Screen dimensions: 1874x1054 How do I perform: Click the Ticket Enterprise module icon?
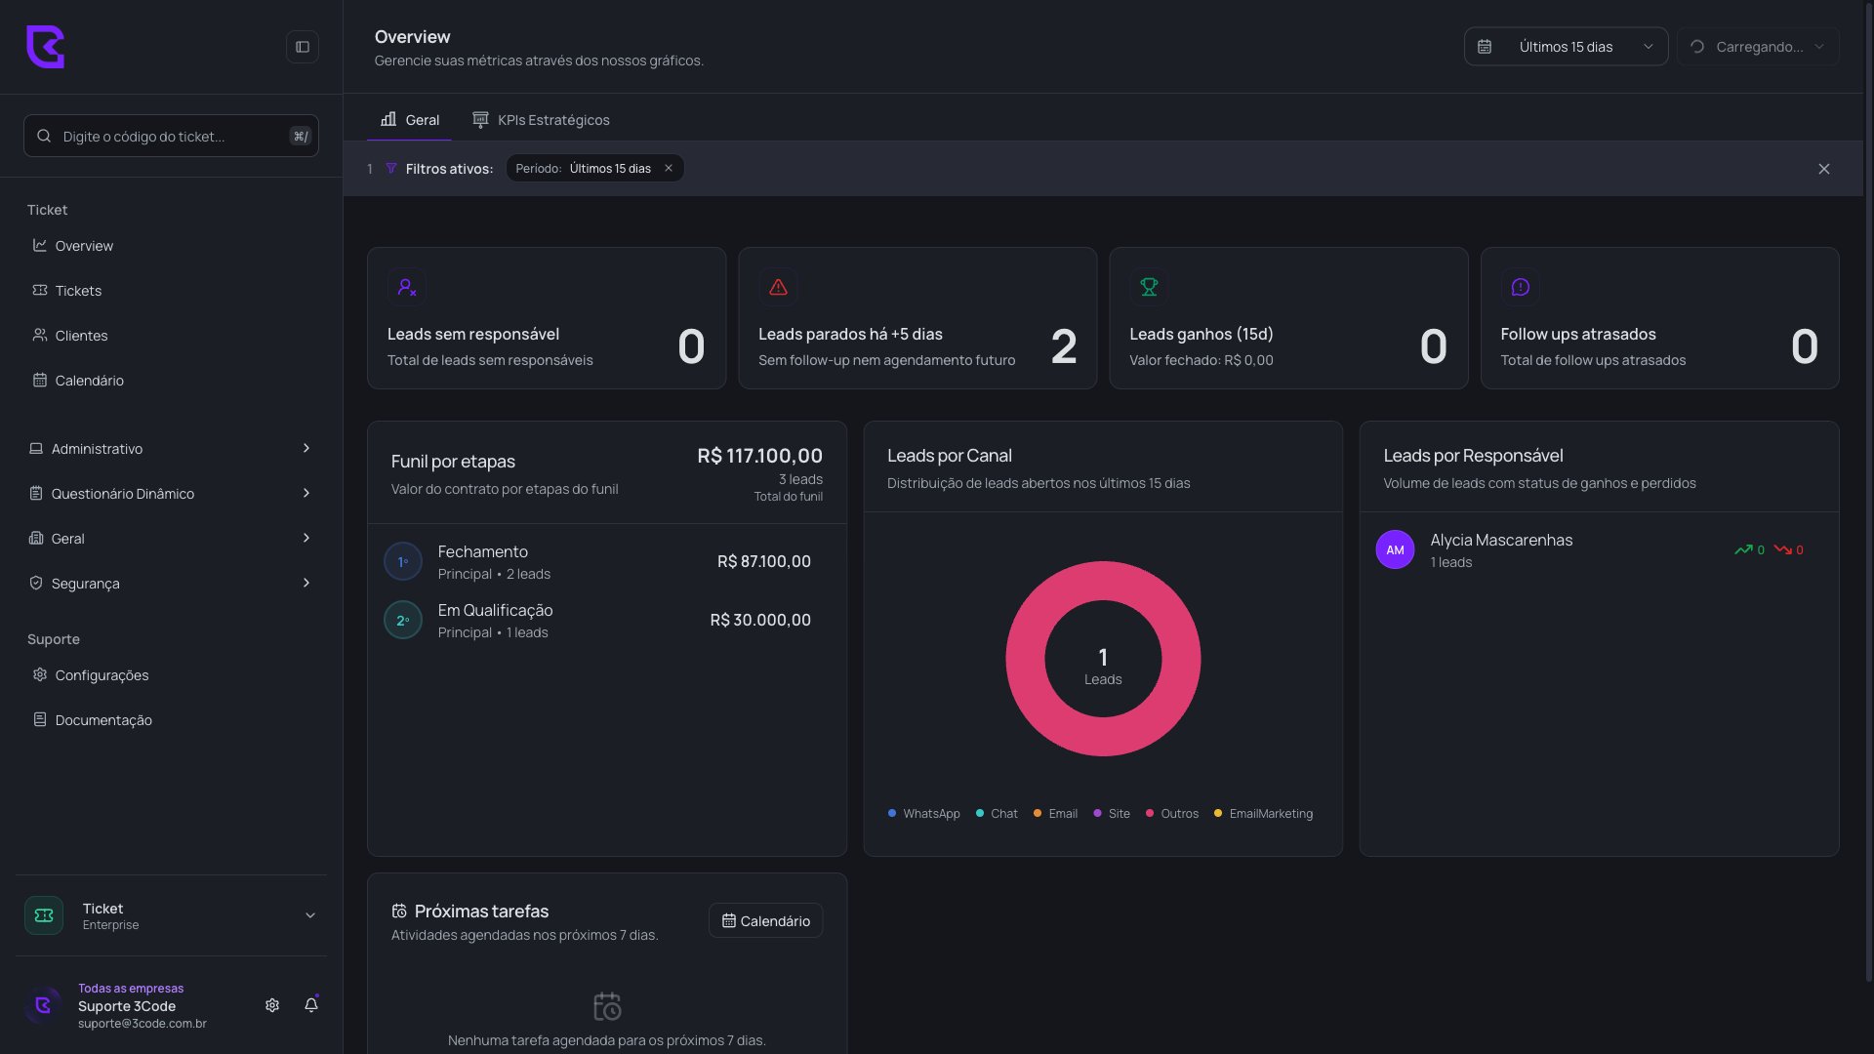coord(44,915)
